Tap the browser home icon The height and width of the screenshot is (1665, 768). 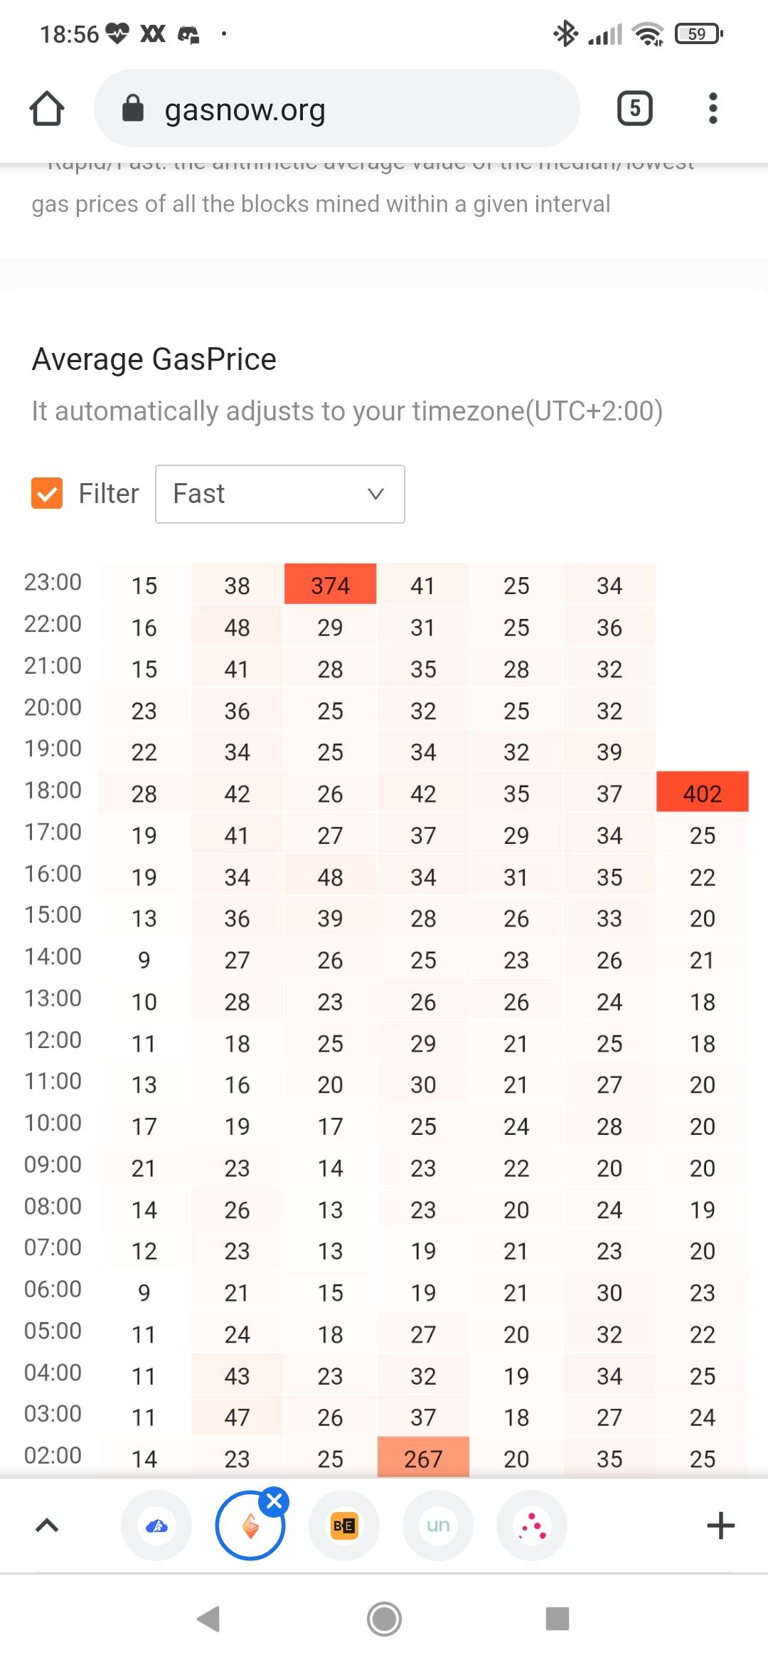(47, 108)
